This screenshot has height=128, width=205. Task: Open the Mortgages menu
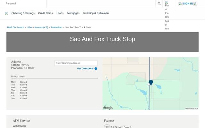tap(73, 13)
